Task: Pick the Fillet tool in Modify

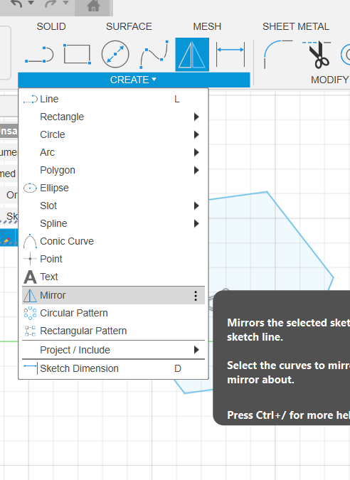Action: pos(277,55)
